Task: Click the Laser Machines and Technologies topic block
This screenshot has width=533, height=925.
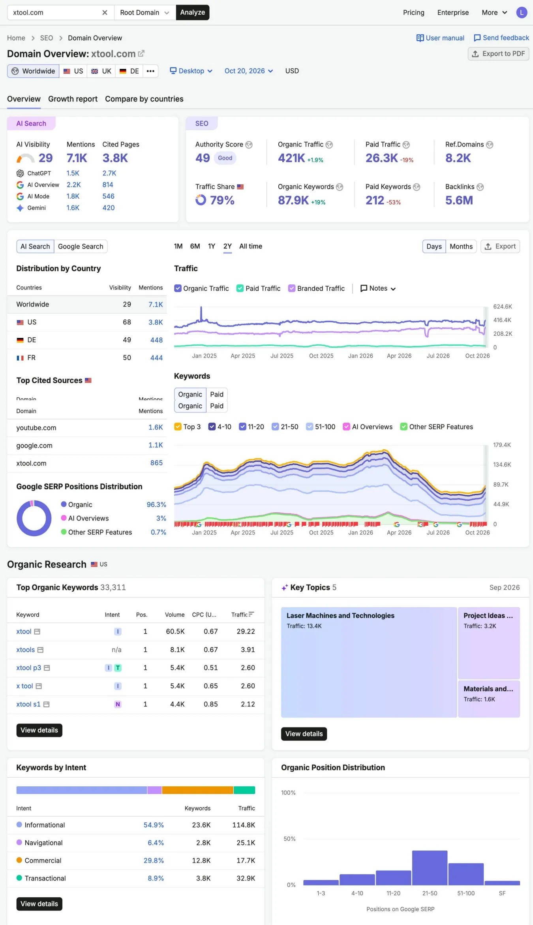Action: pyautogui.click(x=369, y=662)
